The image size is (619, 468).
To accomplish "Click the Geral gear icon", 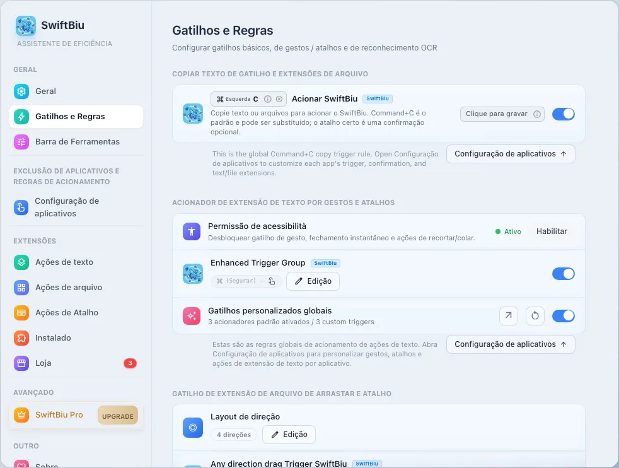I will 21,91.
